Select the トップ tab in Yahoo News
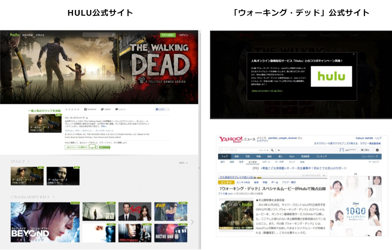Viewport: 392px width, 250px height. click(x=224, y=156)
